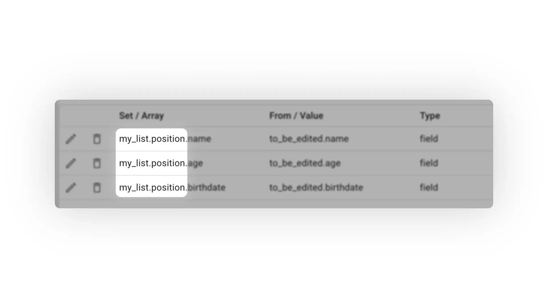
Task: Open the edit pencil for the age mapping row
Action: tap(71, 163)
